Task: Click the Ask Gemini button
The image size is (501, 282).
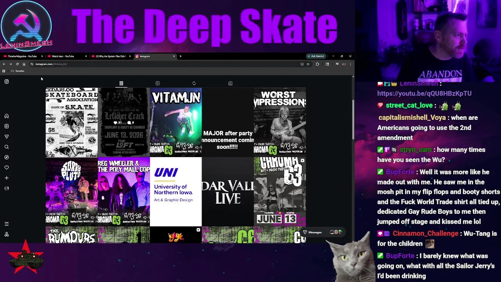Action: pyautogui.click(x=315, y=56)
